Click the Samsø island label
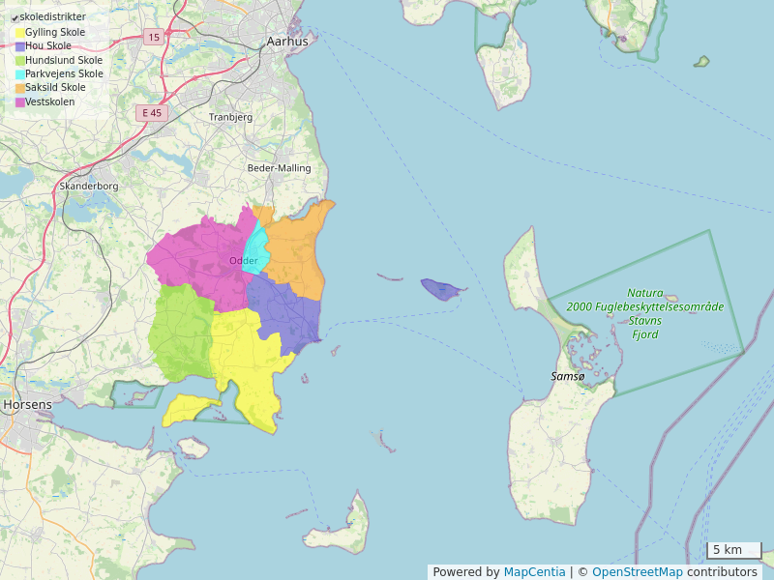This screenshot has width=774, height=580. click(x=567, y=376)
